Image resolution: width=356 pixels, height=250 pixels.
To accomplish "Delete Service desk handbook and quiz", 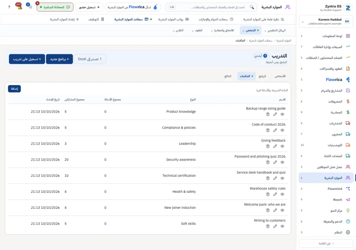I will click(x=268, y=178).
